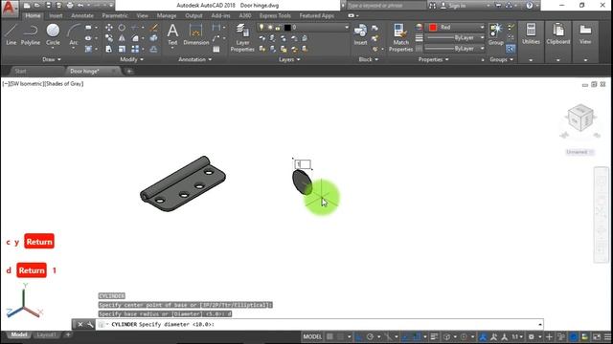The width and height of the screenshot is (613, 344).
Task: Open the Manage ribbon tab
Action: click(167, 15)
